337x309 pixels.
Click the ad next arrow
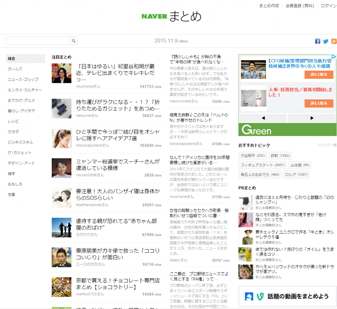pos(312,118)
